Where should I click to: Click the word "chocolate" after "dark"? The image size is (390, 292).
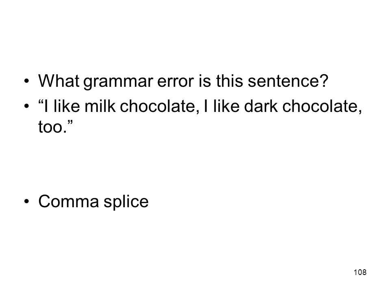pos(321,106)
